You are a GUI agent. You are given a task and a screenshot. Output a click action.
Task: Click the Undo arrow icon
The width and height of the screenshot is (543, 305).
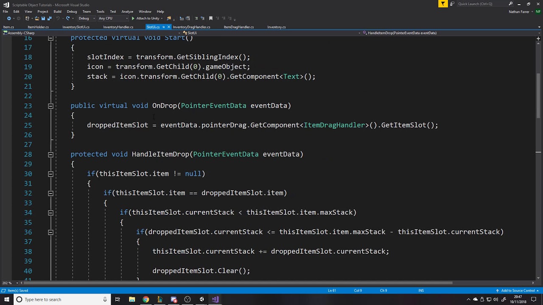pos(58,18)
